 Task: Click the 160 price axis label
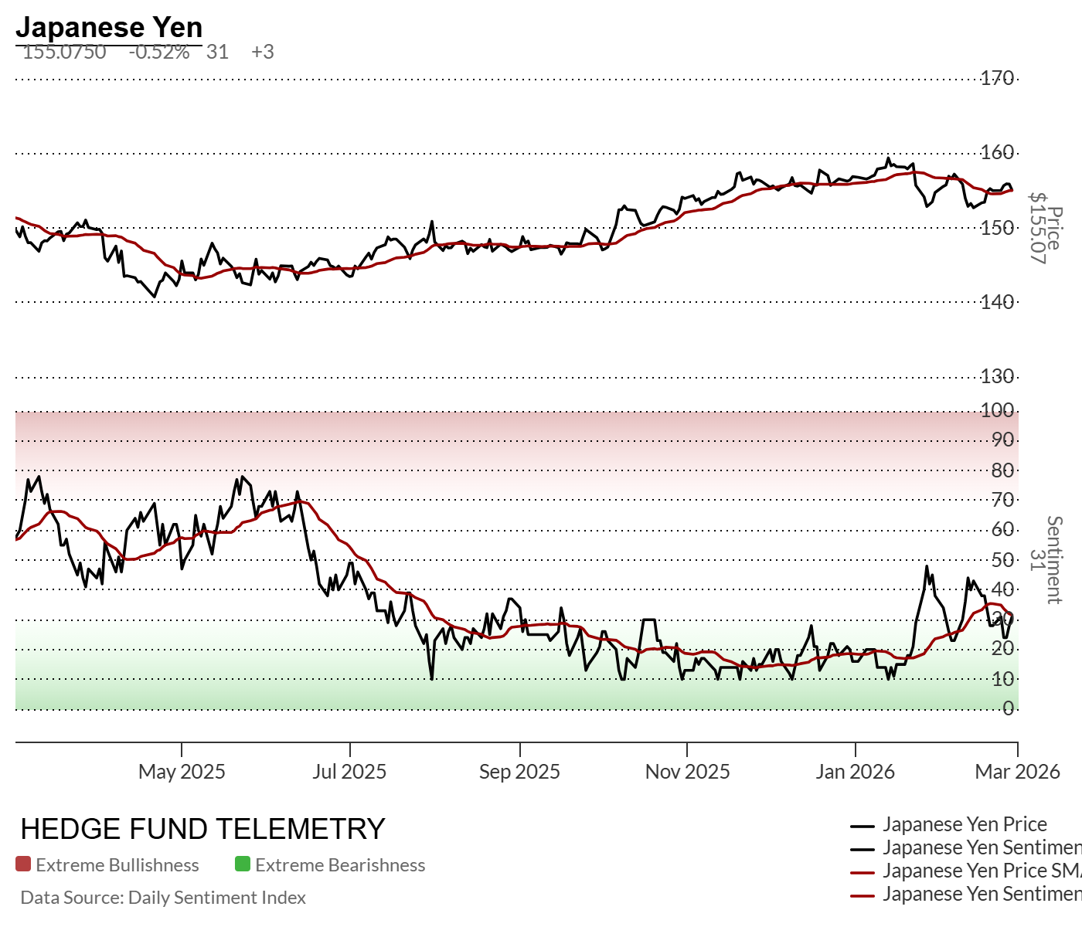pyautogui.click(x=997, y=152)
